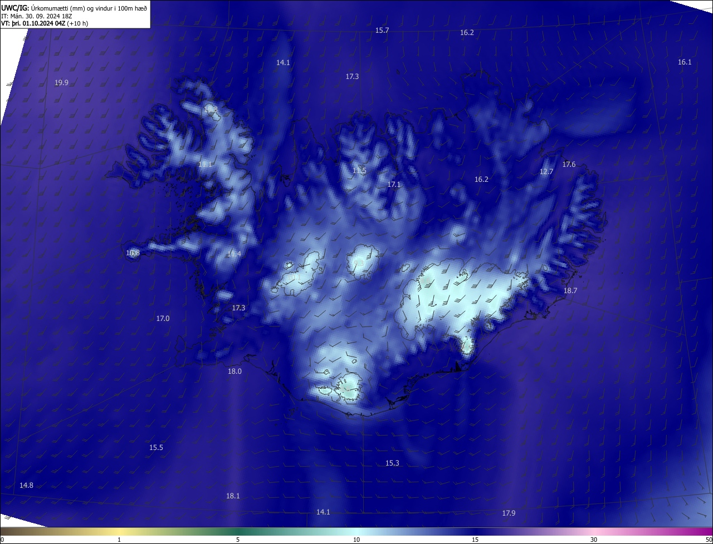Image resolution: width=713 pixels, height=544 pixels.
Task: Click the '10' tick on the color scale
Action: (356, 540)
